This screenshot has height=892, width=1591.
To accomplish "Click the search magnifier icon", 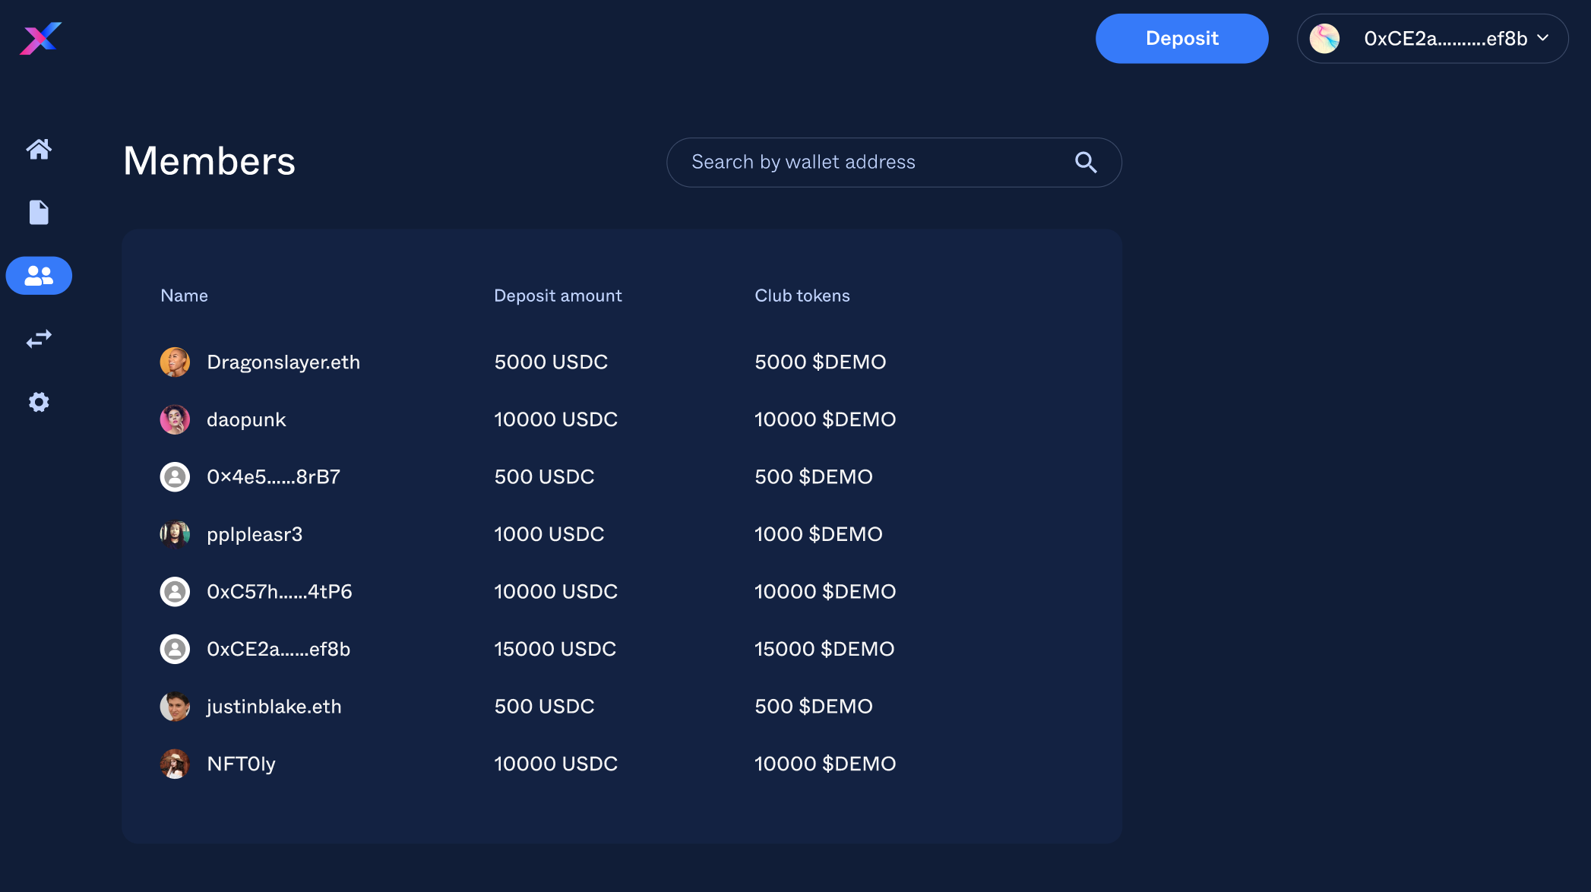I will pyautogui.click(x=1086, y=163).
